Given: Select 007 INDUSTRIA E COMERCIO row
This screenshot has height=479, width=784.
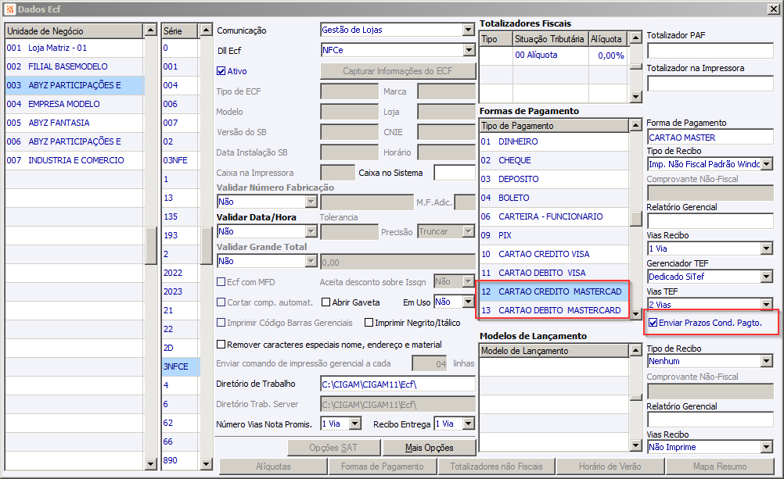Looking at the screenshot, I should tap(74, 160).
